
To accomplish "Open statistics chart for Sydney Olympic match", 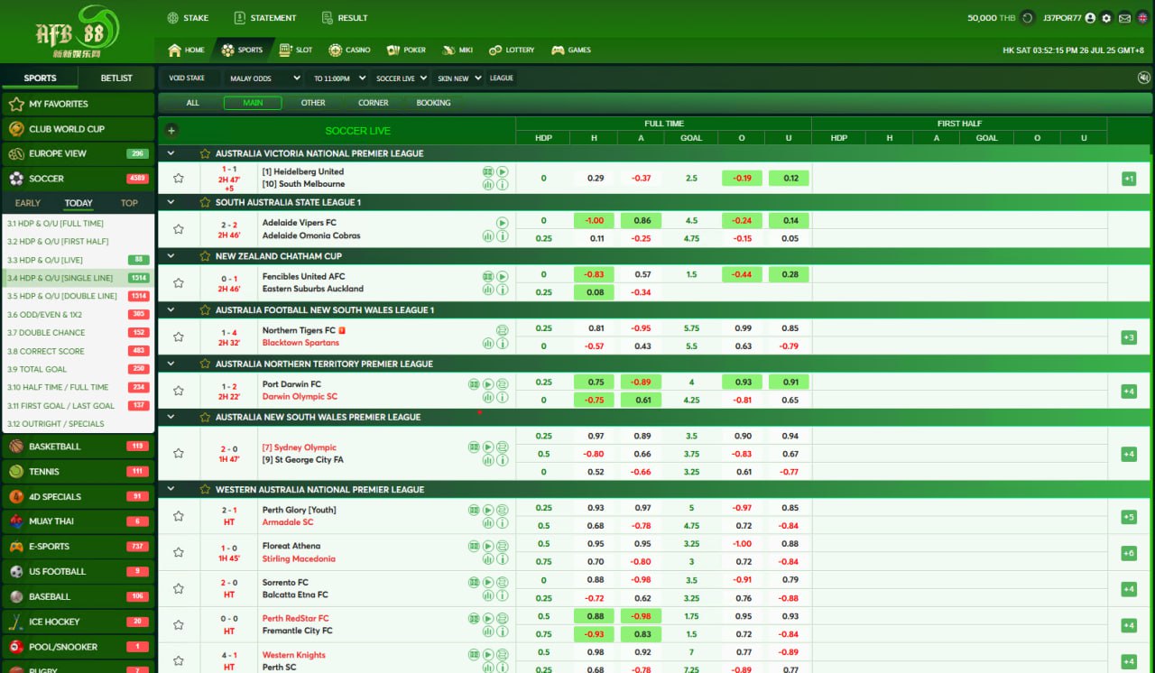I will pyautogui.click(x=487, y=460).
